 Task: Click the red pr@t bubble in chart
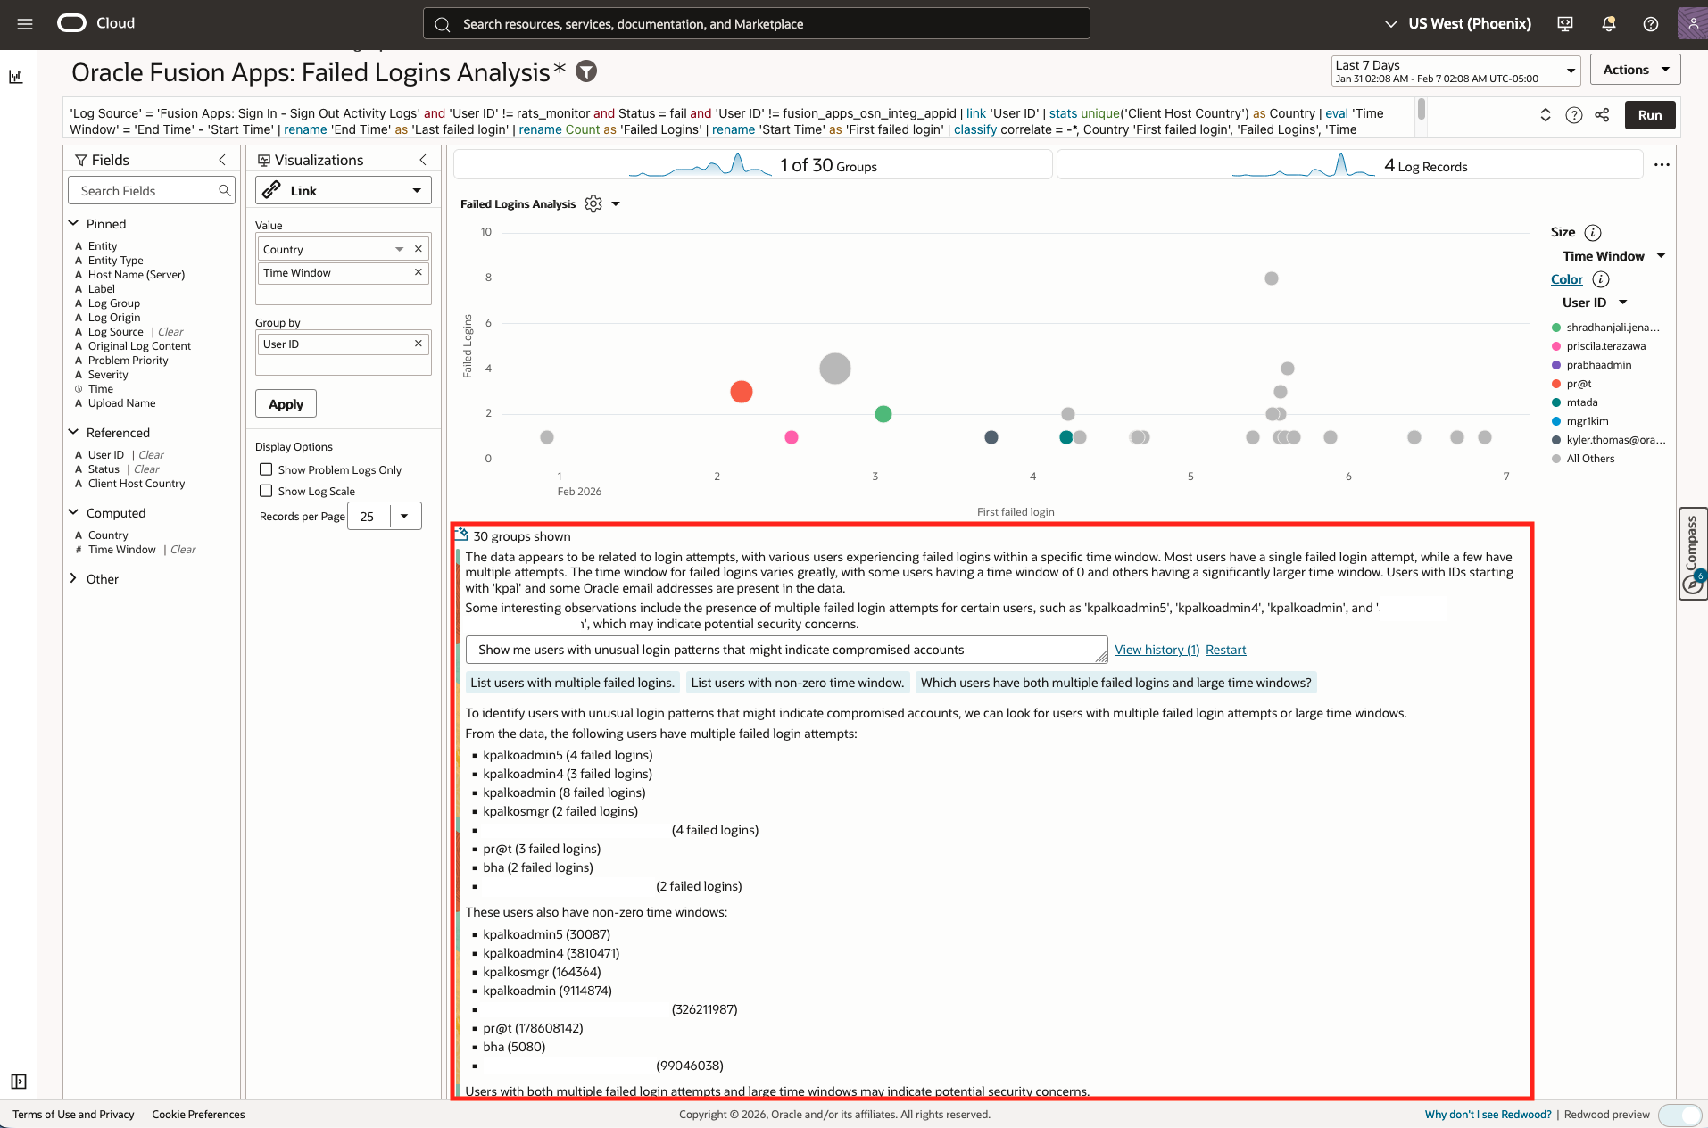click(741, 392)
